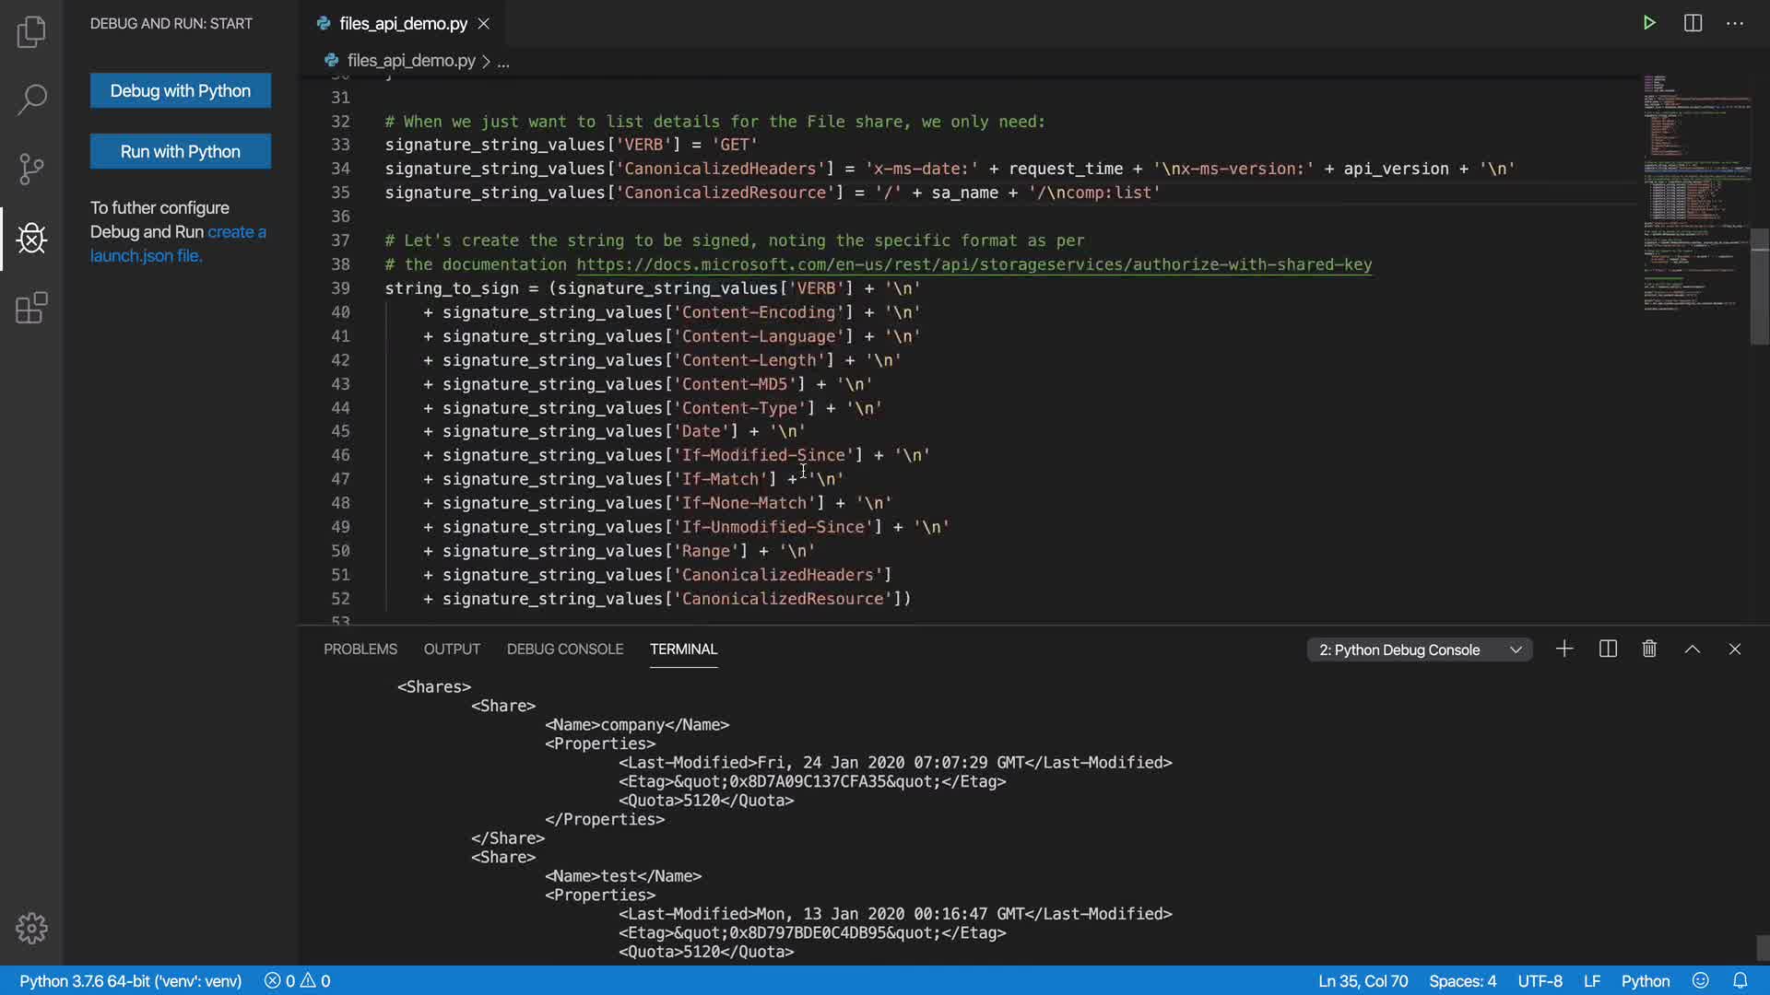Expand breadcrumb ellipsis after files_api_demo.py

pos(503,62)
